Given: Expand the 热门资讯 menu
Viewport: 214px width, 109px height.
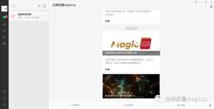Looking at the screenshot, I should pos(181,105).
